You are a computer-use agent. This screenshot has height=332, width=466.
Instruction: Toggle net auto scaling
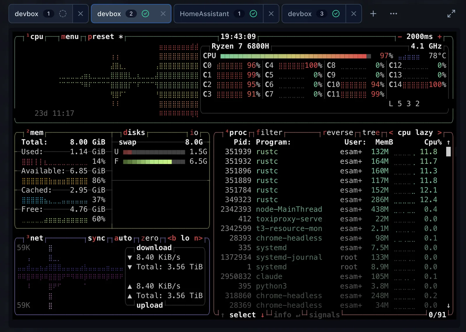pos(123,238)
